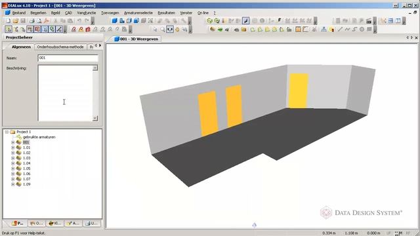Click the first green cube icon, top toolbar

[209, 20]
